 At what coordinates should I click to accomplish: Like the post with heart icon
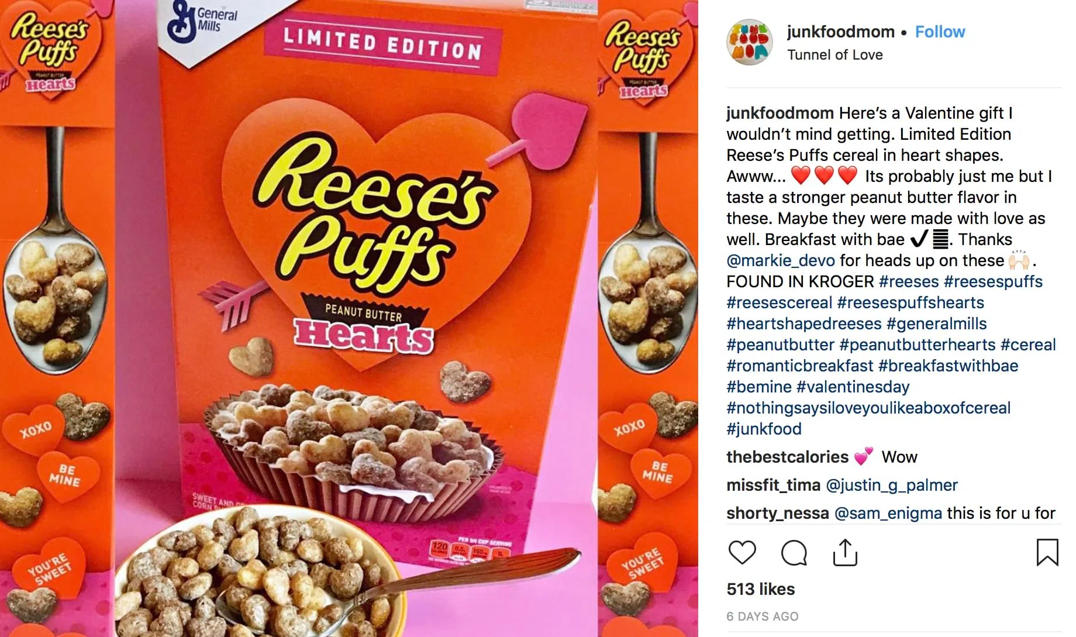[x=742, y=553]
